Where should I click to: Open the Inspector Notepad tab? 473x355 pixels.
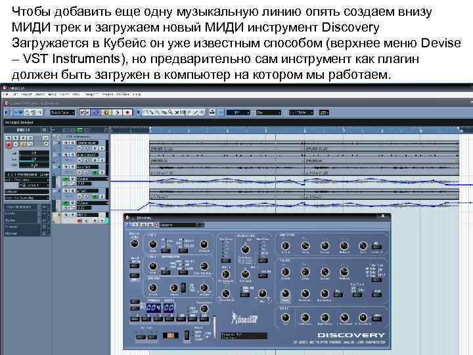[22, 233]
